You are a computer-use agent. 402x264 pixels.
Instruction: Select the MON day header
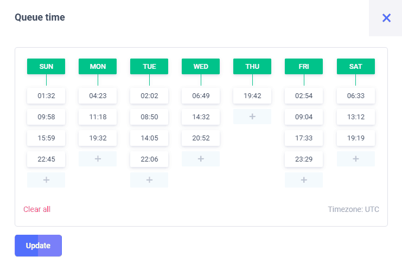tap(98, 66)
